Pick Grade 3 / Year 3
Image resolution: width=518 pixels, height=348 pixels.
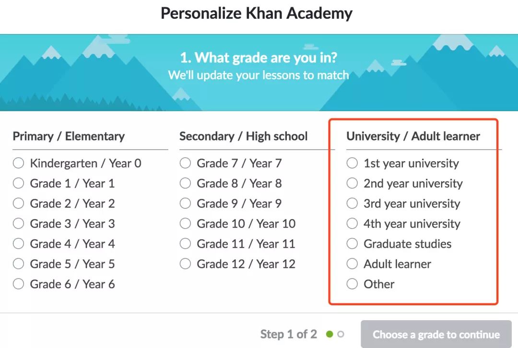[19, 224]
